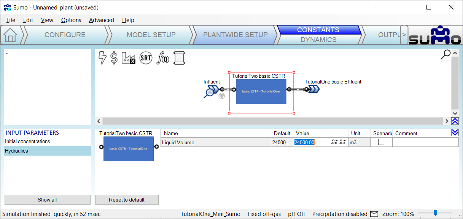Open the SRT settings icon

pyautogui.click(x=146, y=58)
